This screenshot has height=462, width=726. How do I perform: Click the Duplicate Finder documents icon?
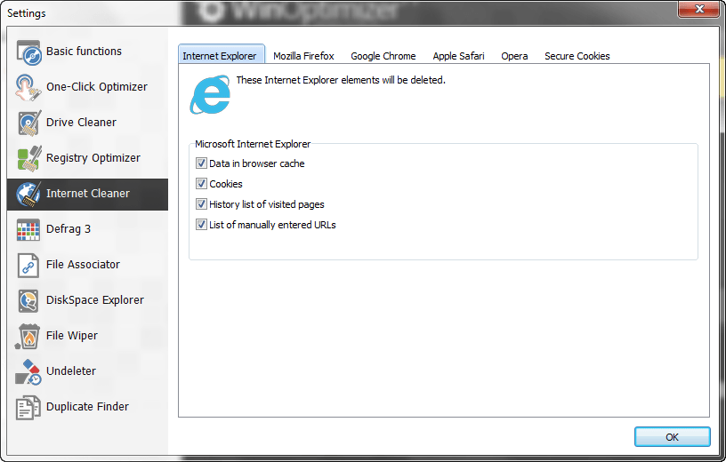click(x=28, y=408)
